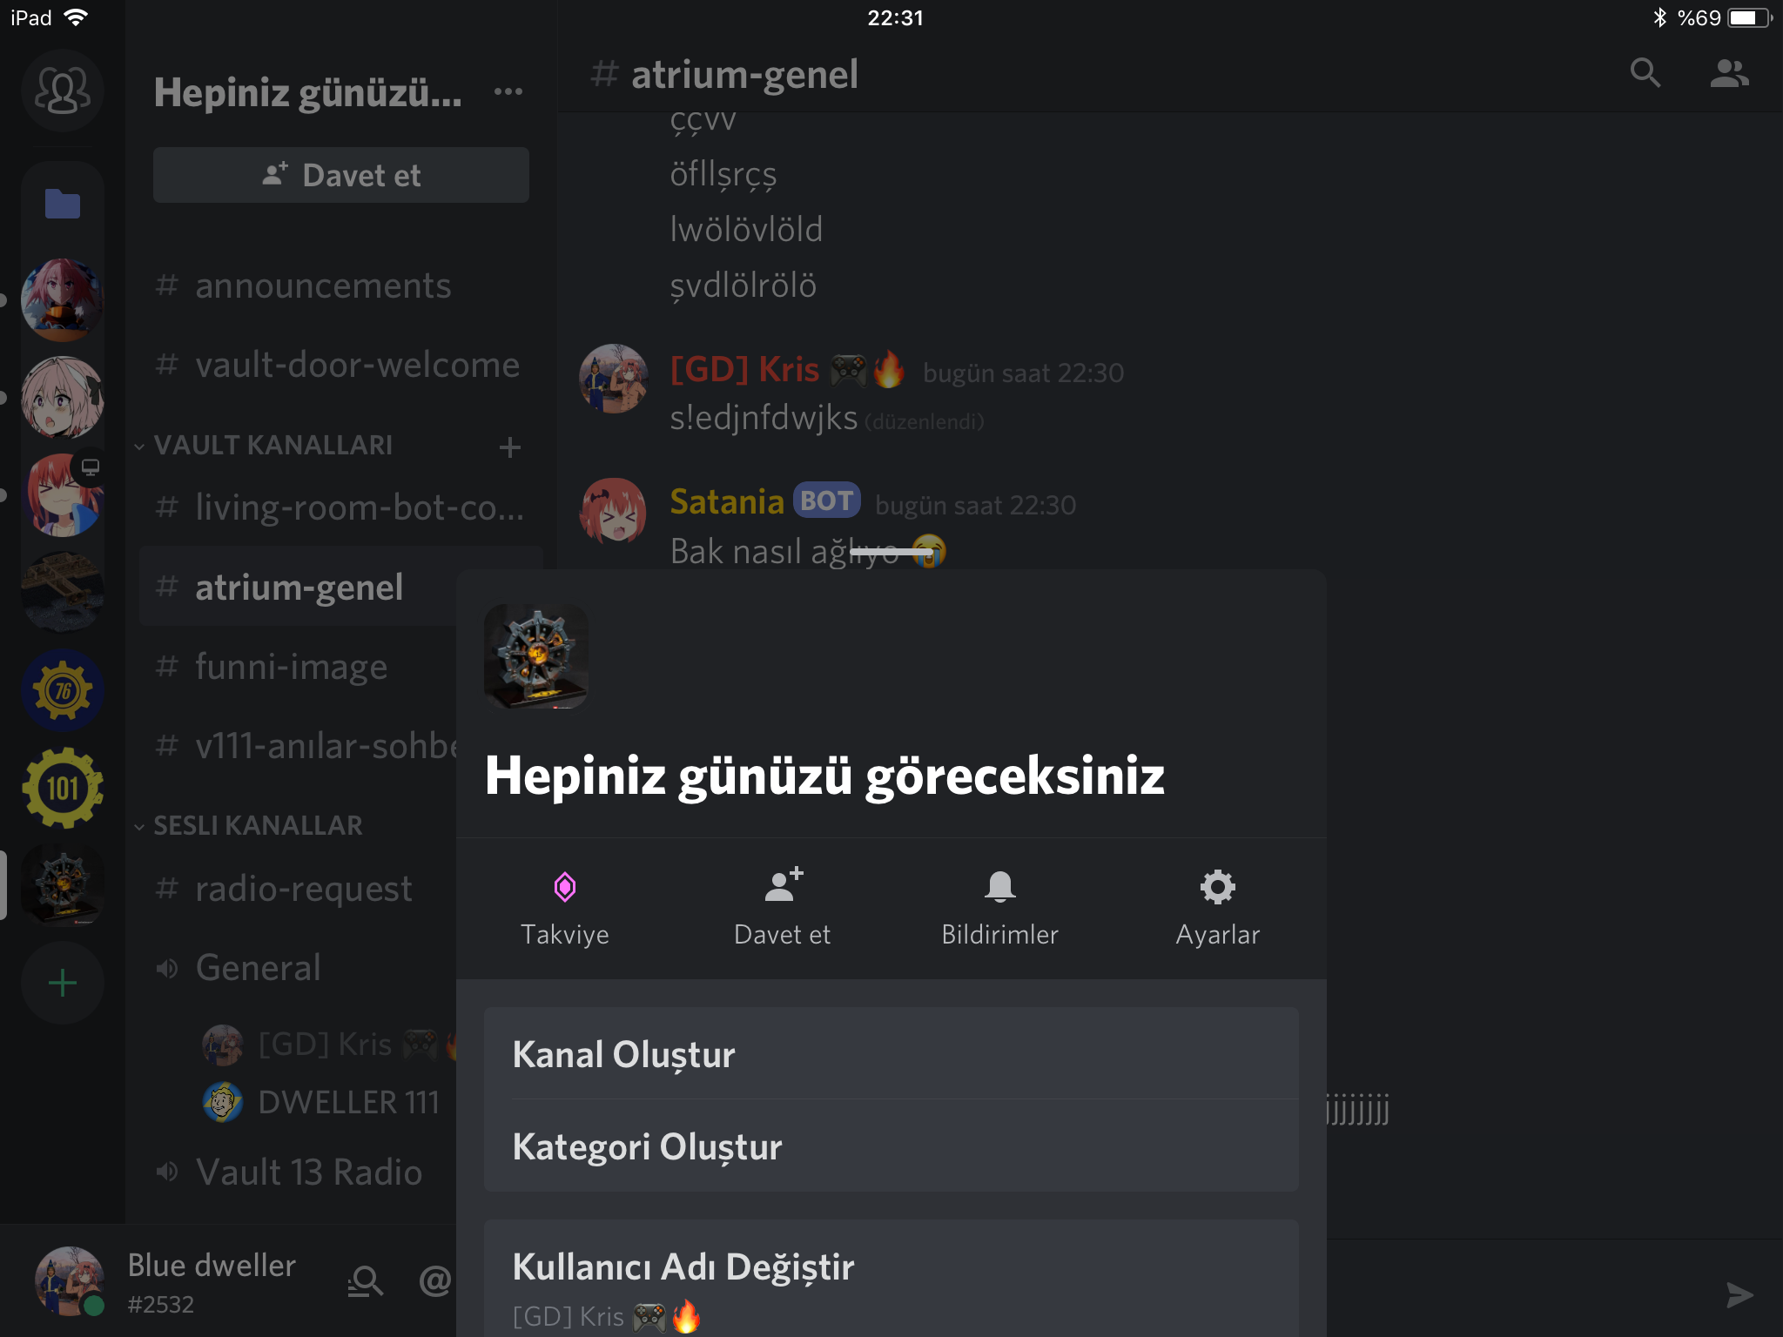This screenshot has height=1337, width=1783.
Task: Tap the Takviye boost icon
Action: coord(565,888)
